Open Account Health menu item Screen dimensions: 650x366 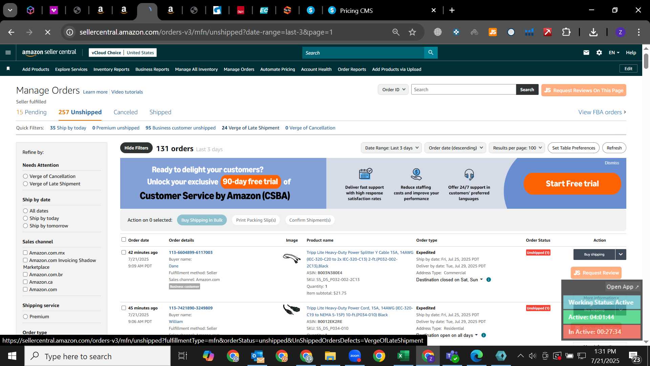pos(316,69)
